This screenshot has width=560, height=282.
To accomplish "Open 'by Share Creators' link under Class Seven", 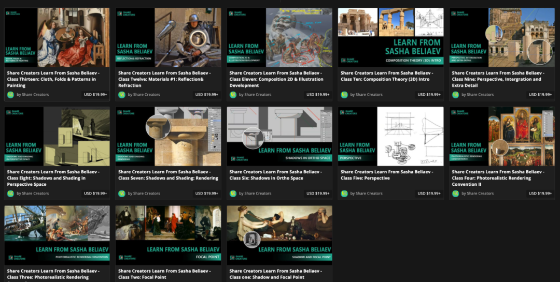I will point(144,194).
